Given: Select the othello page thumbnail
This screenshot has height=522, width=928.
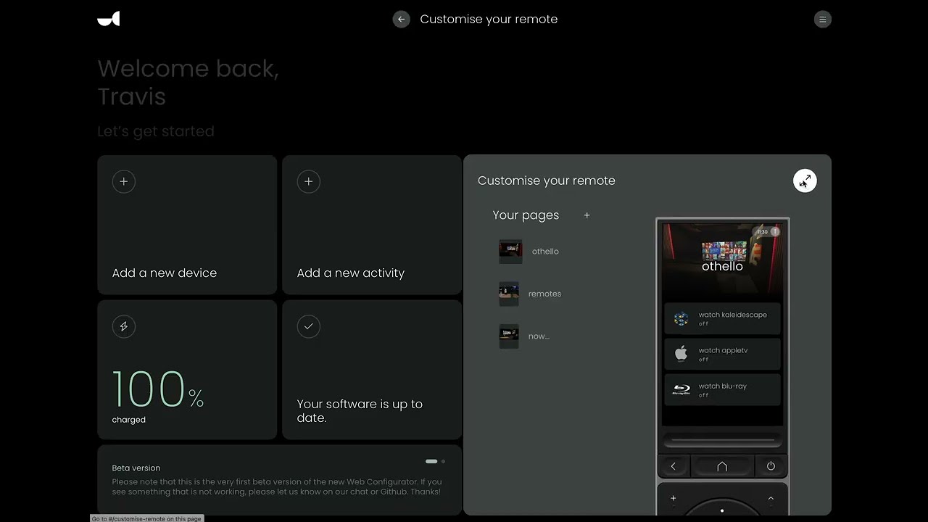Looking at the screenshot, I should point(510,252).
